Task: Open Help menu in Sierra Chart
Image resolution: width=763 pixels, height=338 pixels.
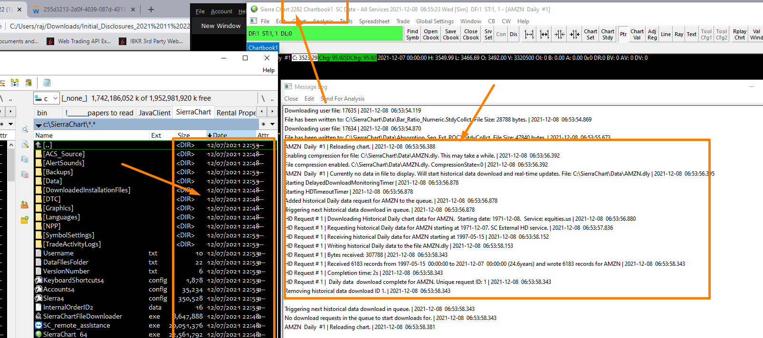Action: coord(523,21)
